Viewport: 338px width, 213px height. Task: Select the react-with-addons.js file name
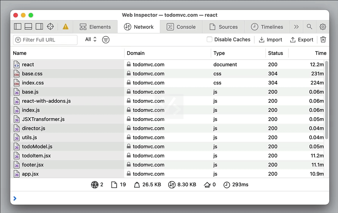click(46, 101)
